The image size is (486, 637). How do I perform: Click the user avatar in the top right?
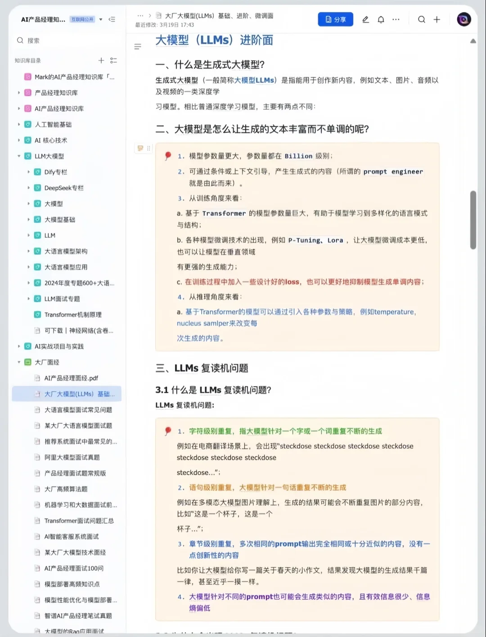click(x=464, y=19)
